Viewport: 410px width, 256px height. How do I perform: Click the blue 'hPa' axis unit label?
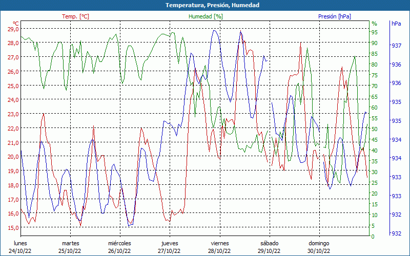click(396, 24)
